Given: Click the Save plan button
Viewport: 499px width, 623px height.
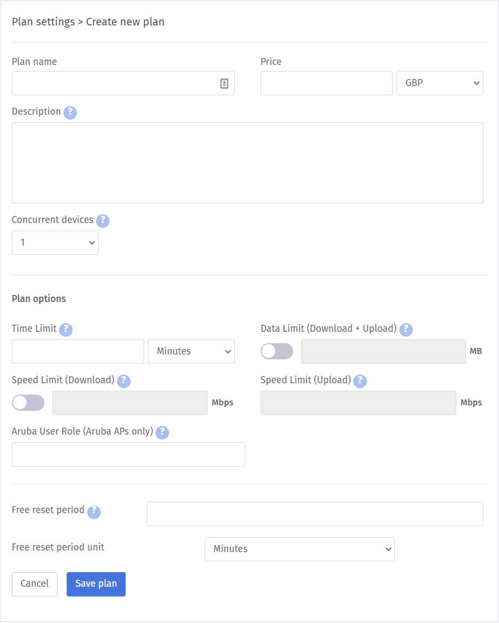Looking at the screenshot, I should [x=96, y=584].
